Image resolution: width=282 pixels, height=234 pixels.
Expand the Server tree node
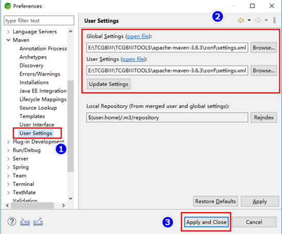click(x=8, y=159)
